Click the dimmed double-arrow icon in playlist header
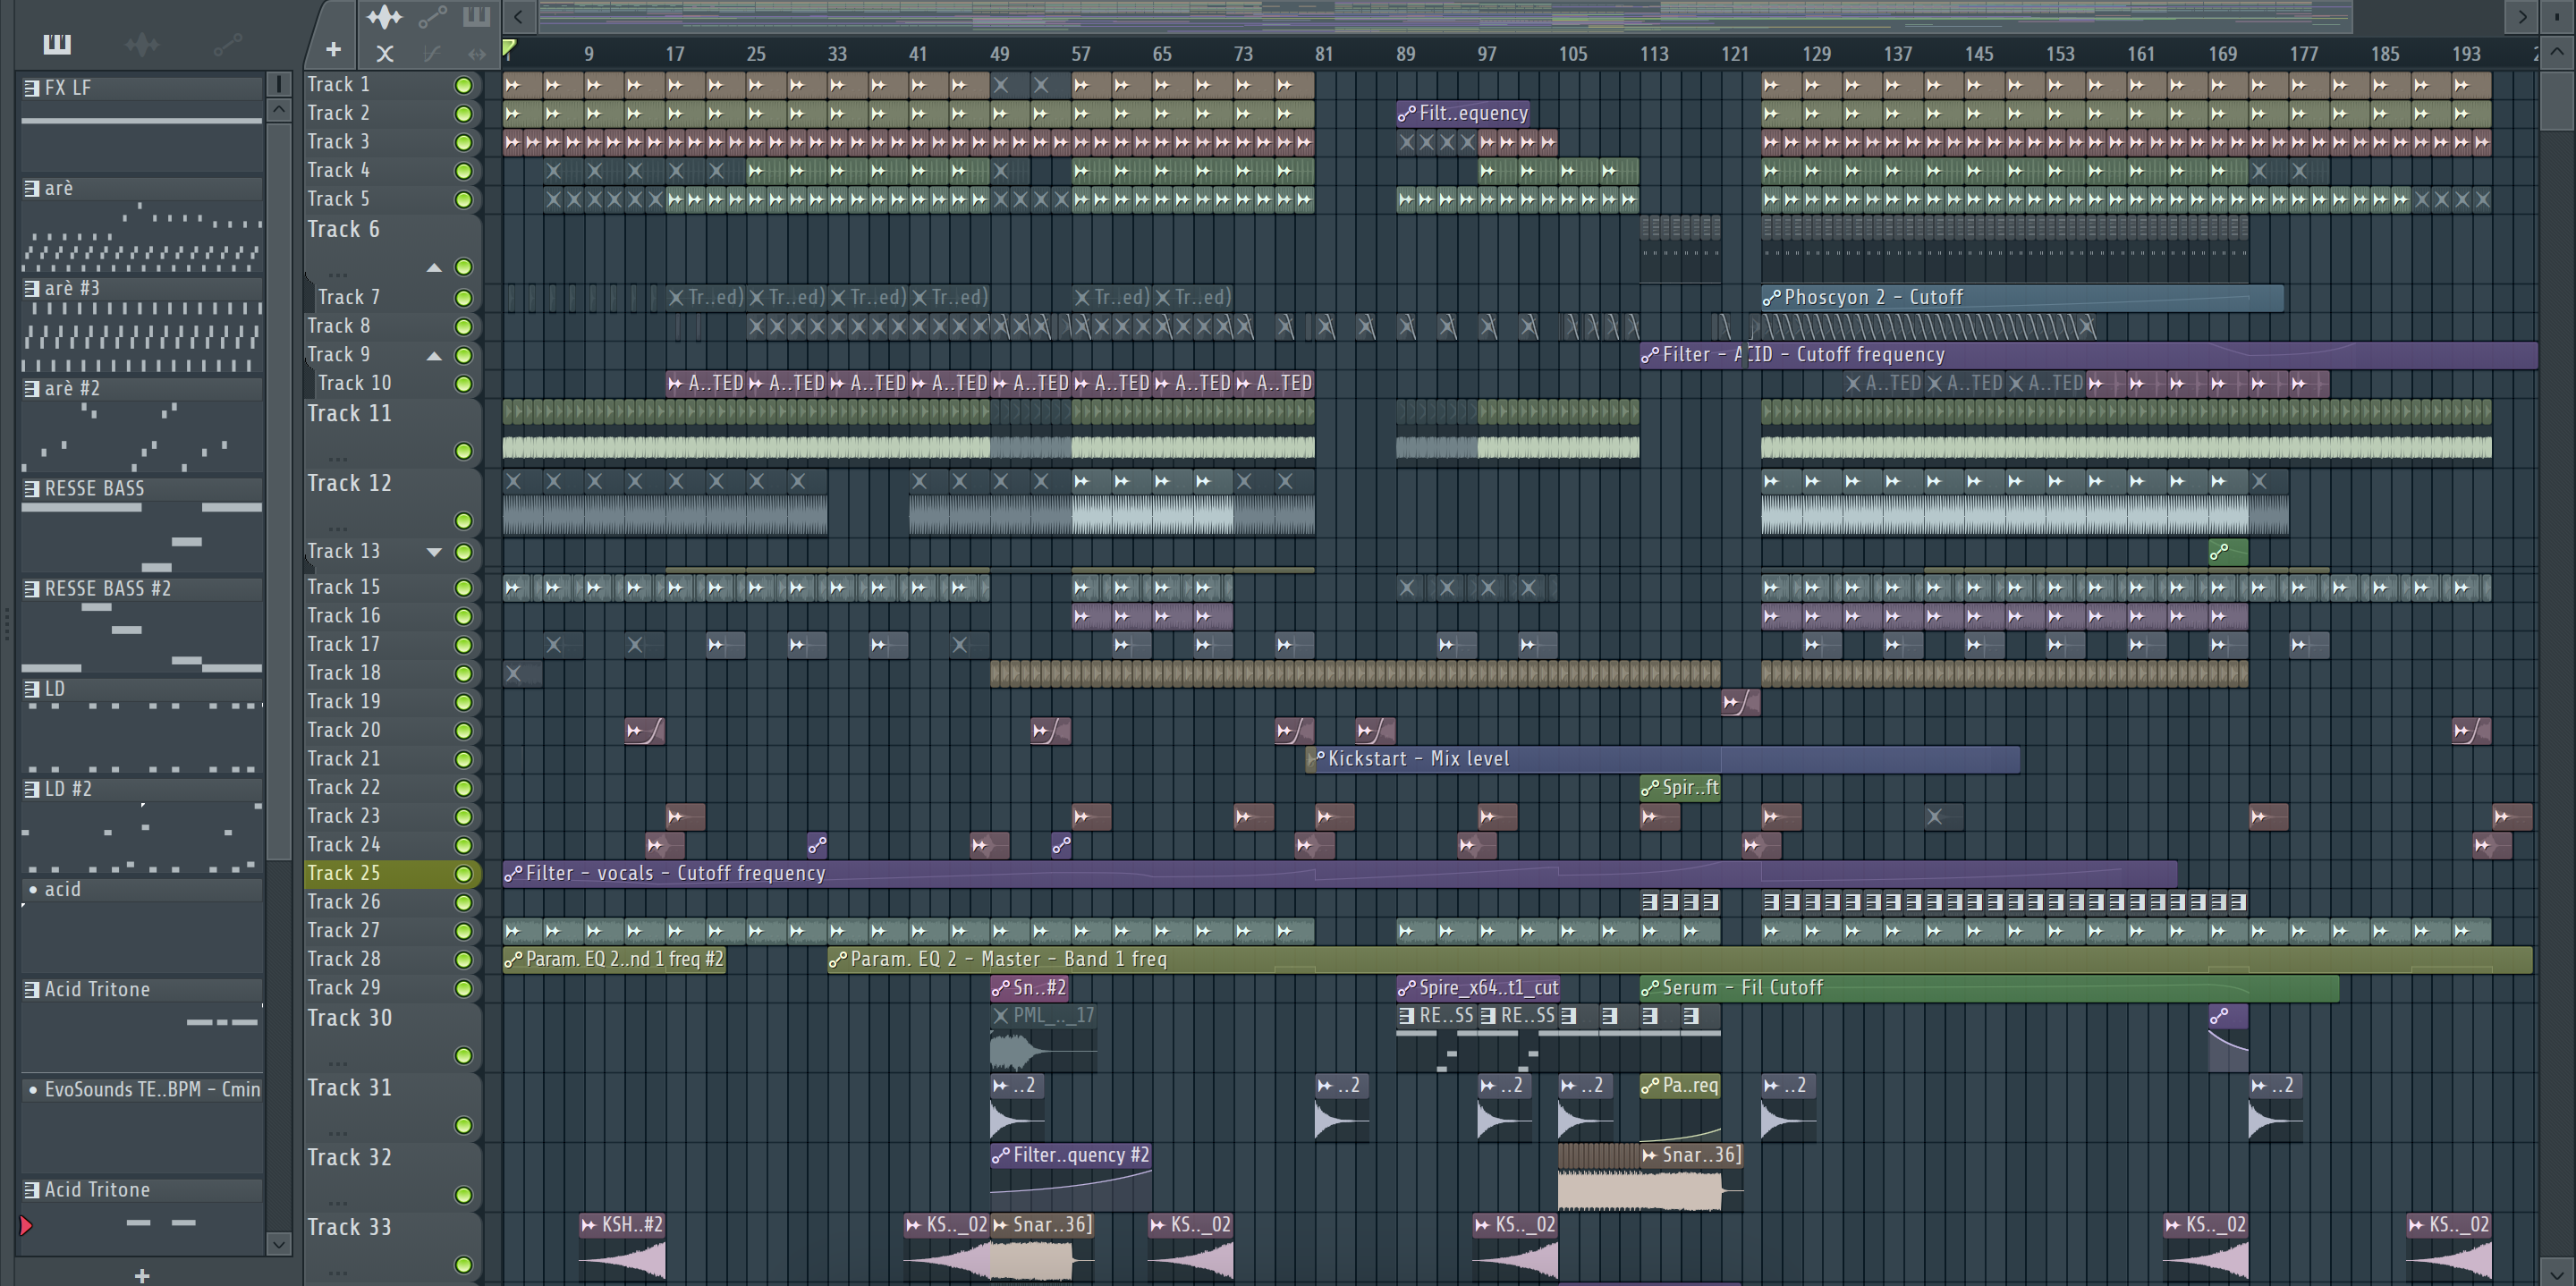The height and width of the screenshot is (1286, 2576). pyautogui.click(x=476, y=54)
